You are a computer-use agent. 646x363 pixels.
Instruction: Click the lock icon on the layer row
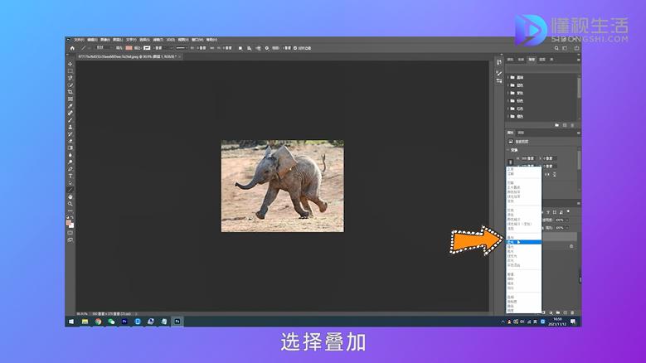pos(571,246)
